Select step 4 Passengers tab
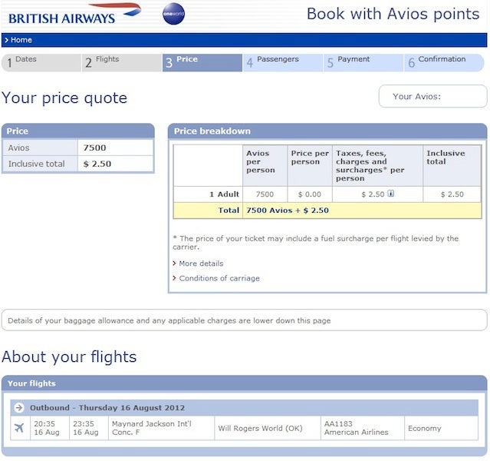Image resolution: width=490 pixels, height=461 pixels. [283, 62]
